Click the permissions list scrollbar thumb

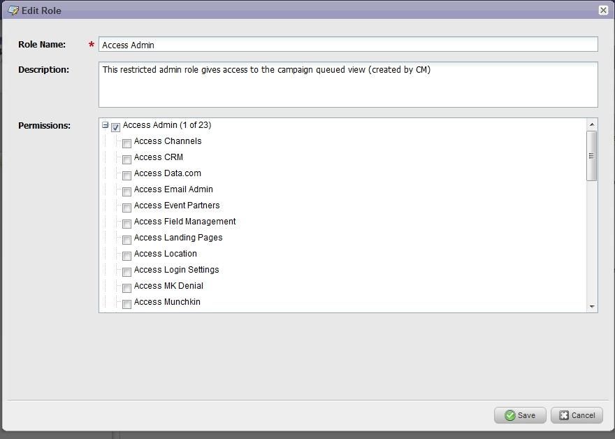591,156
